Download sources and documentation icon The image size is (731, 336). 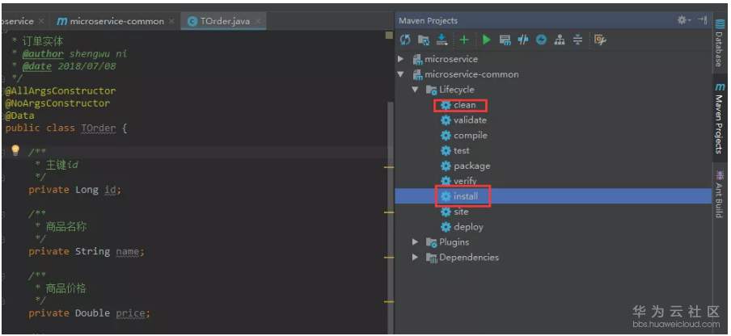[x=442, y=40]
